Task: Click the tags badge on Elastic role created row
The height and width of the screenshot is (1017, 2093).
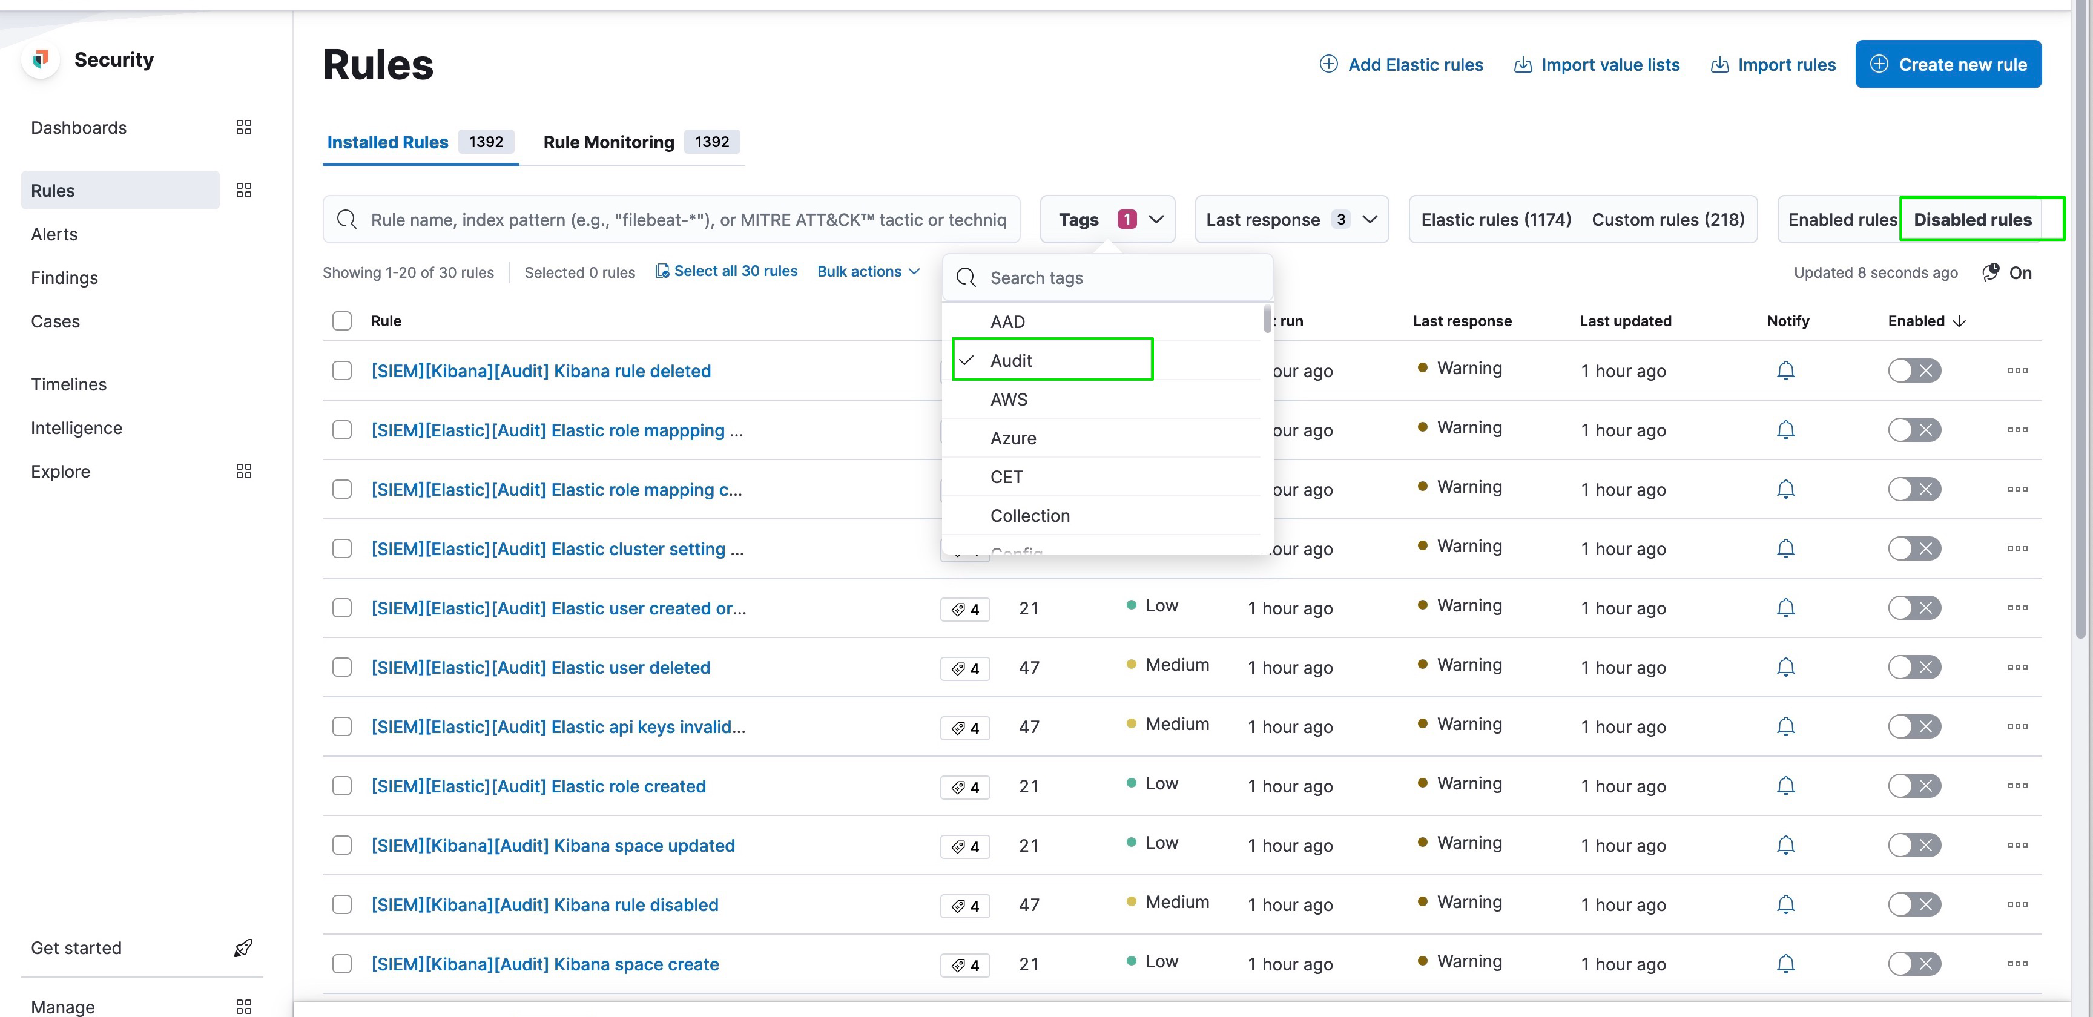Action: [964, 786]
